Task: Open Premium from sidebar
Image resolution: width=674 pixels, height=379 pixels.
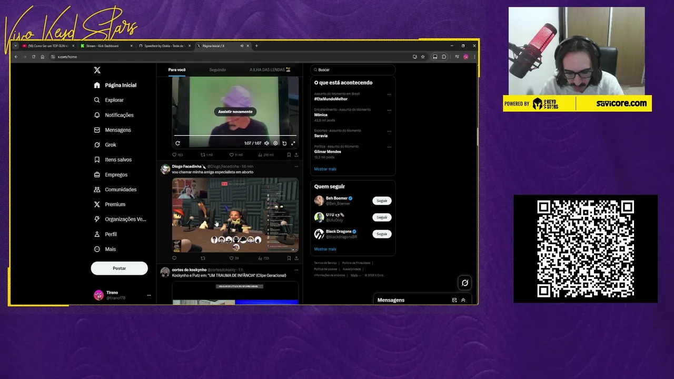Action: click(x=110, y=204)
